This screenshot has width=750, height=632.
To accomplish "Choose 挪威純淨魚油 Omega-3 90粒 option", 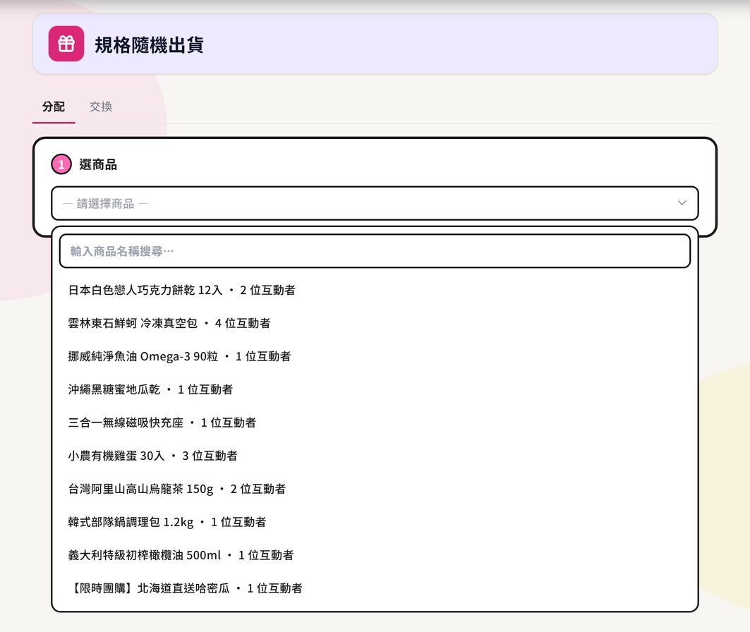I will [375, 357].
